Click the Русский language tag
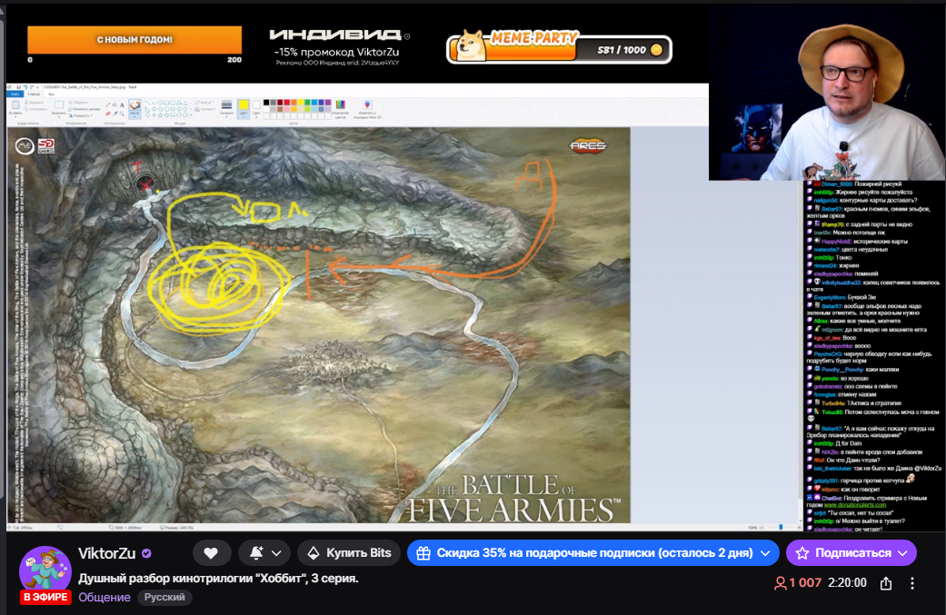Screen dimensions: 946x615 [164, 597]
